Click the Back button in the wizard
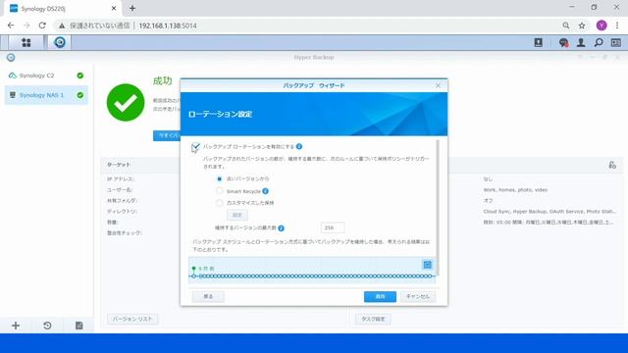This screenshot has width=628, height=353. [208, 296]
